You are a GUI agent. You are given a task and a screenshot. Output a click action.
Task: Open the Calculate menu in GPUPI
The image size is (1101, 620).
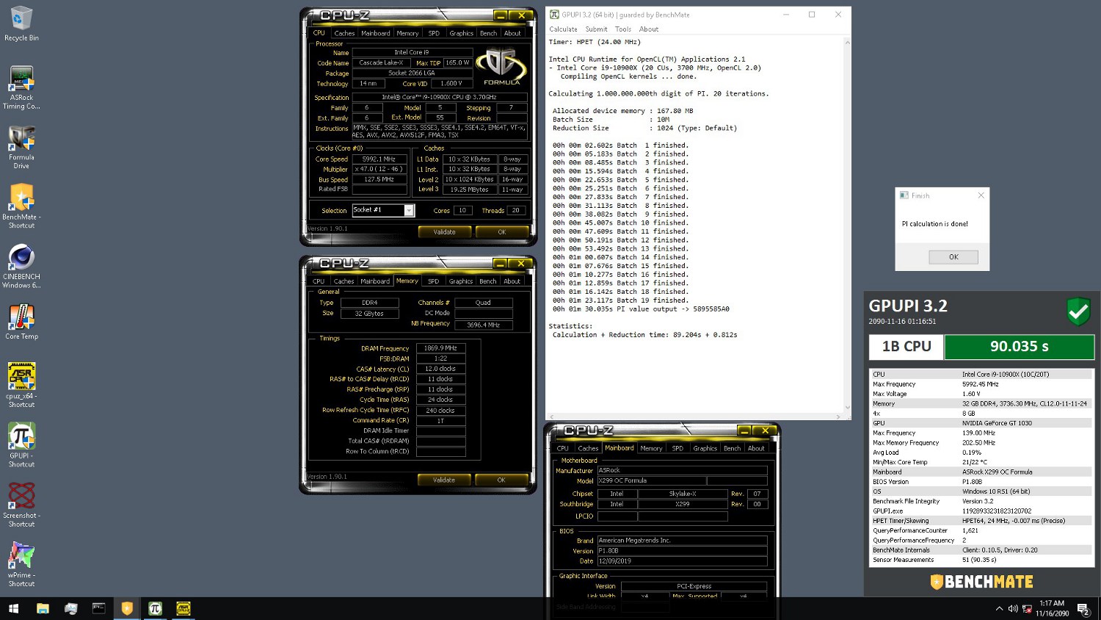pos(563,29)
